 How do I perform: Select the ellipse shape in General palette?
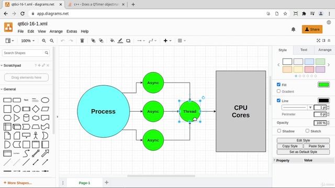(x=45, y=100)
